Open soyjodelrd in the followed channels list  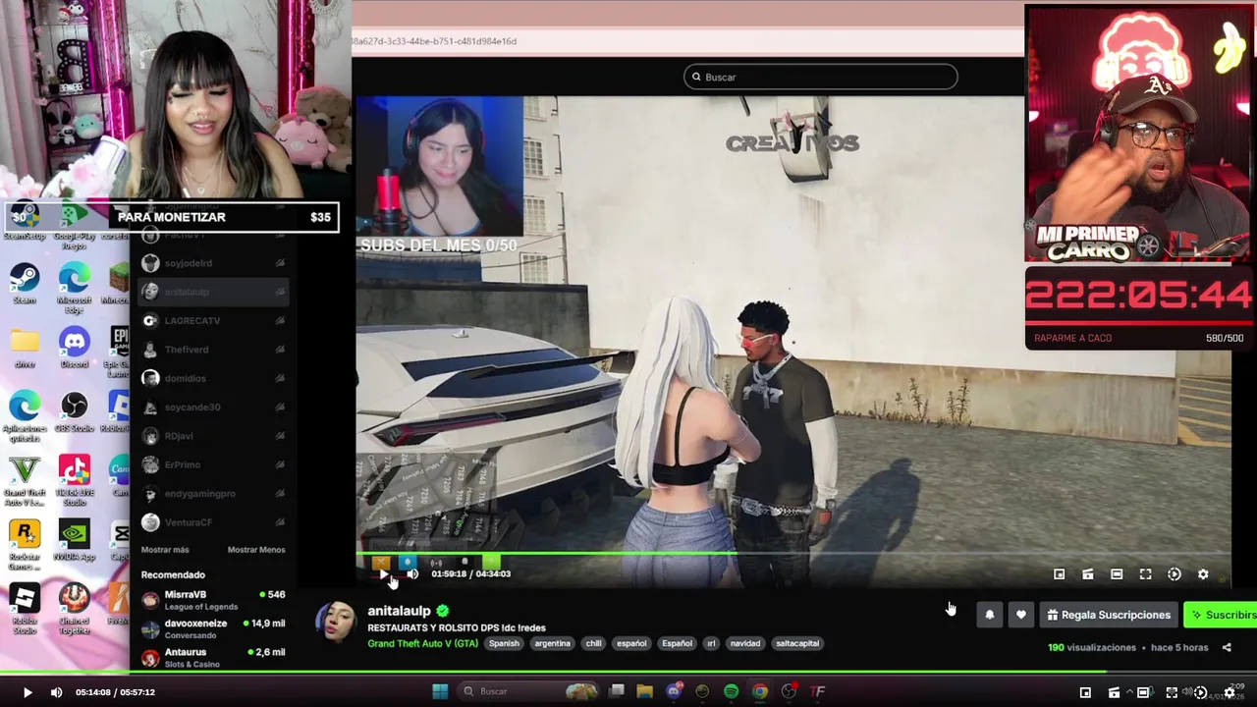214,263
